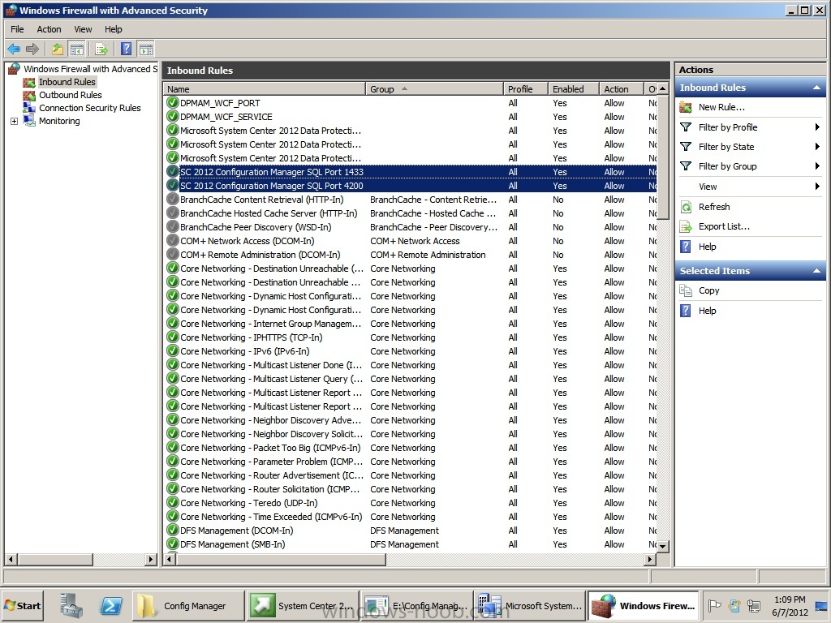The width and height of the screenshot is (831, 623).
Task: Expand the View submenu in Actions
Action: pos(817,187)
